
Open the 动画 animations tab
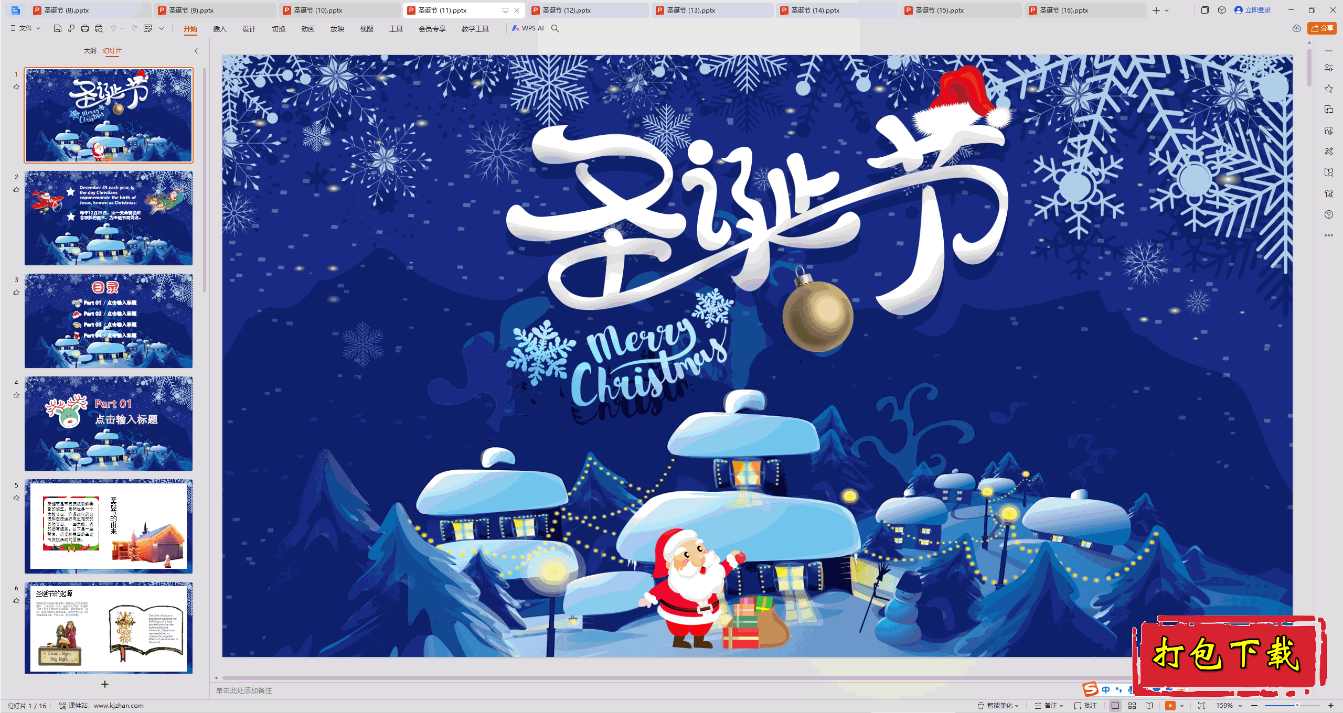[x=308, y=29]
